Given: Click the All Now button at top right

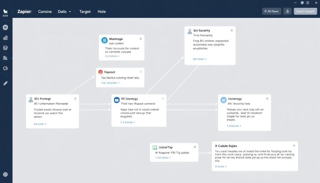Looking at the screenshot, I should (x=271, y=11).
